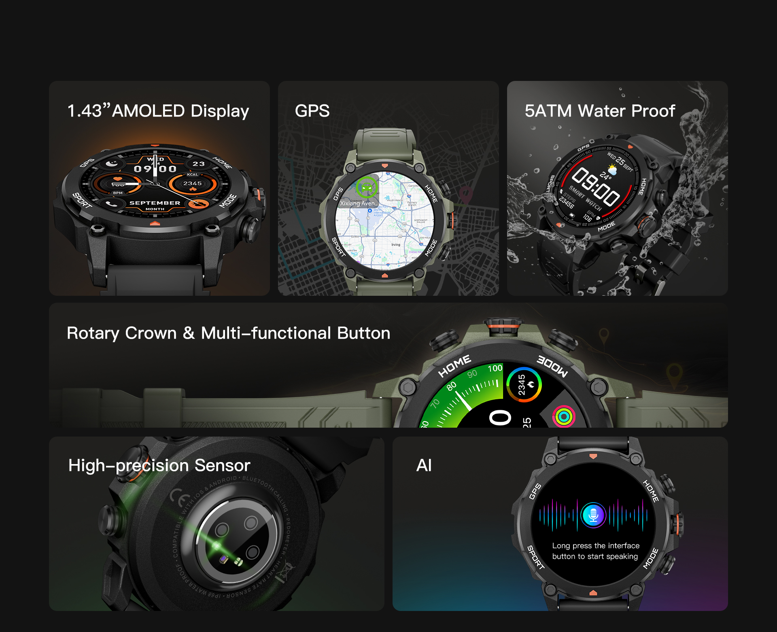Click the activity rings icon on the green watch
The image size is (777, 632).
pyautogui.click(x=564, y=416)
